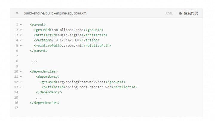Toggle fold arrow beside line 3
This screenshot has height=121, width=215.
(21, 35)
